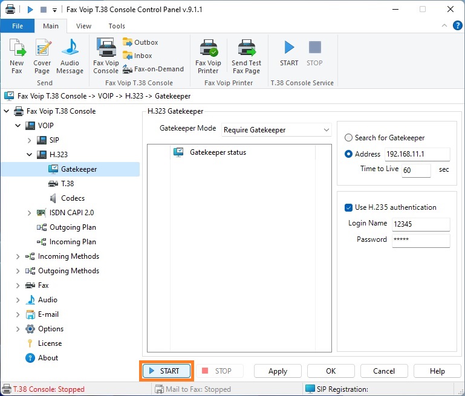Open the License tree item

click(x=50, y=343)
